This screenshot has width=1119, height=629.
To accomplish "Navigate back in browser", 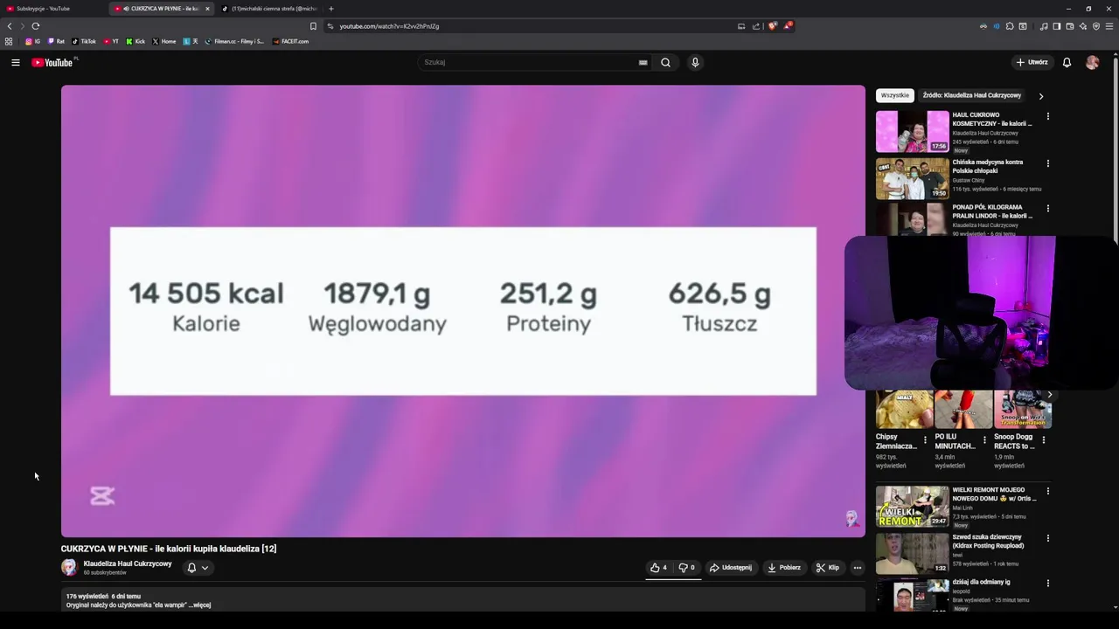I will [x=10, y=26].
